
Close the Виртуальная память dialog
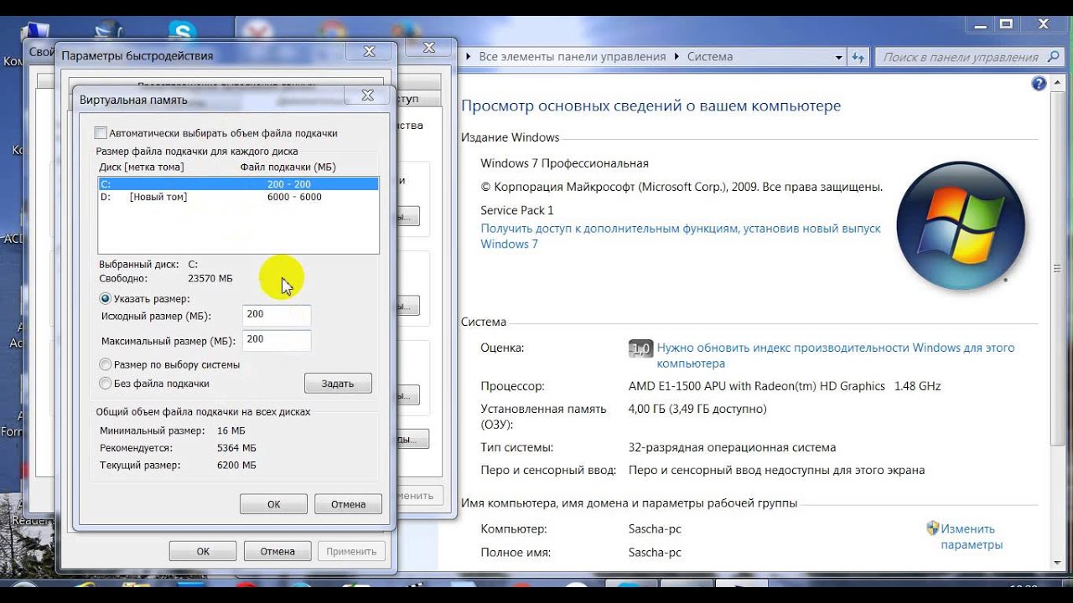point(368,95)
